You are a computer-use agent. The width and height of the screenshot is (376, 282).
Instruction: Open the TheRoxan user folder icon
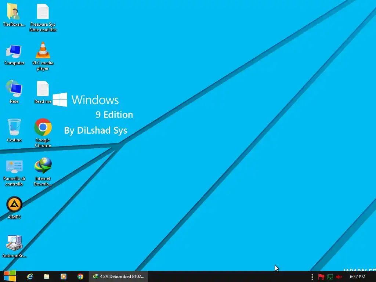(x=14, y=14)
